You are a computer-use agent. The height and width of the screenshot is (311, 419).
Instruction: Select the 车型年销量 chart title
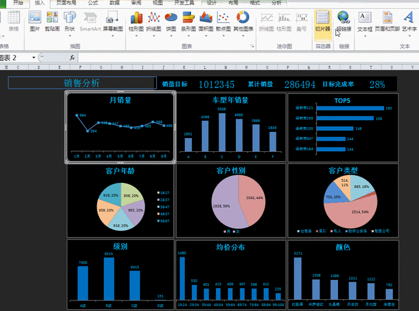point(230,100)
